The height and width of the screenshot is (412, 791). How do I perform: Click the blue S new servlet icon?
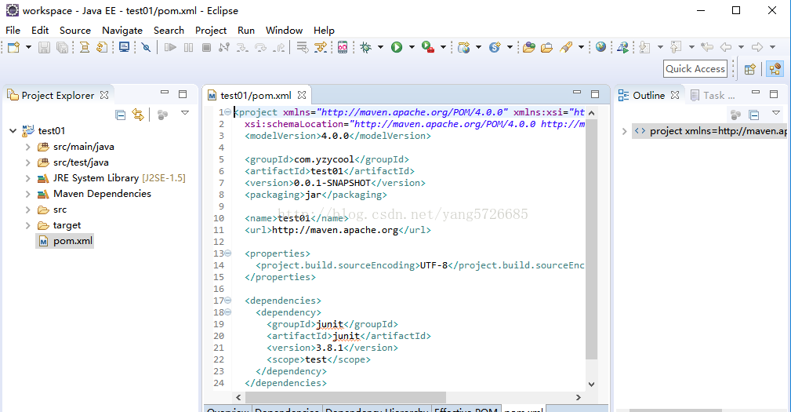[495, 47]
